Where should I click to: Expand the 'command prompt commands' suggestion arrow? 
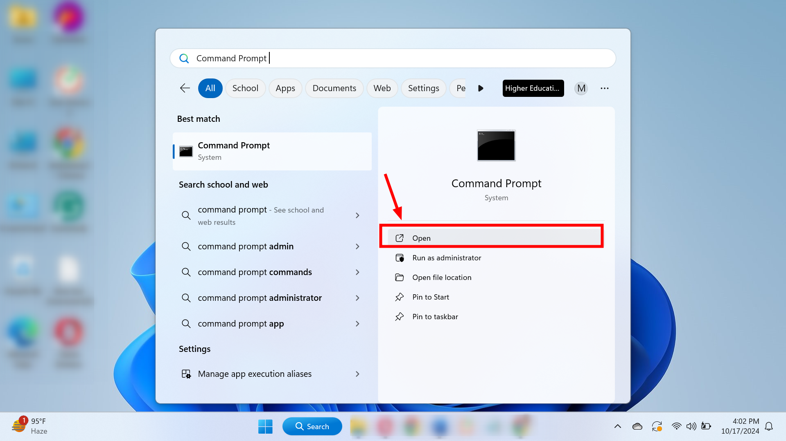click(x=357, y=272)
